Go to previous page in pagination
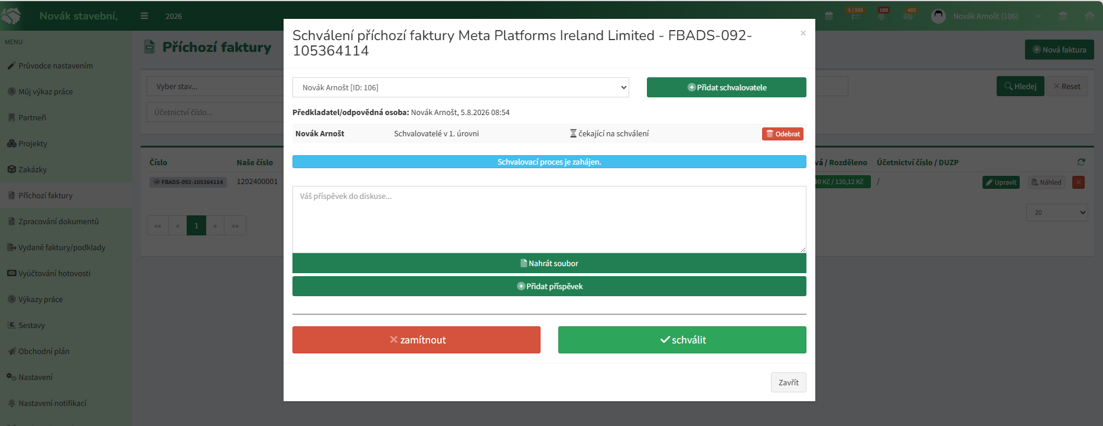 click(177, 225)
